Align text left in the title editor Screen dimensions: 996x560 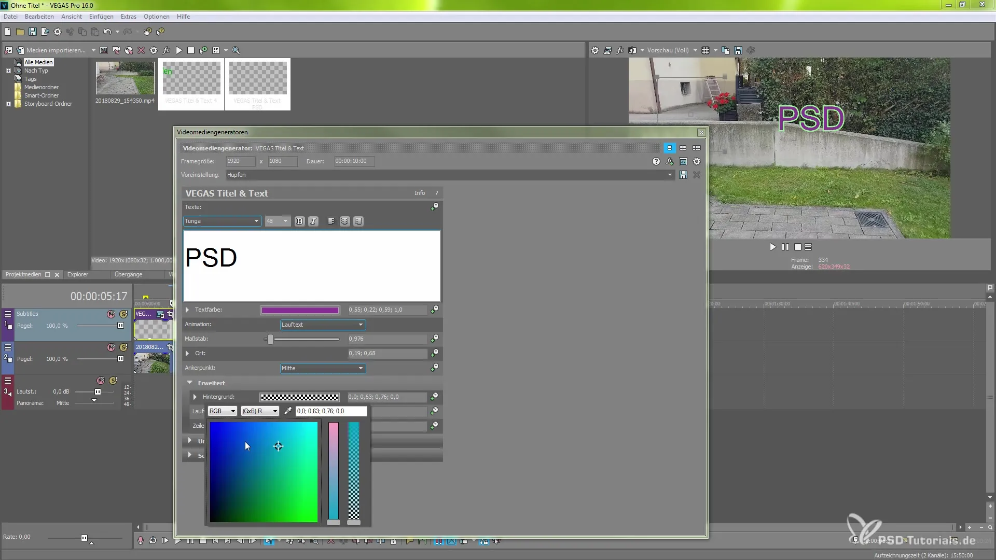pos(331,221)
